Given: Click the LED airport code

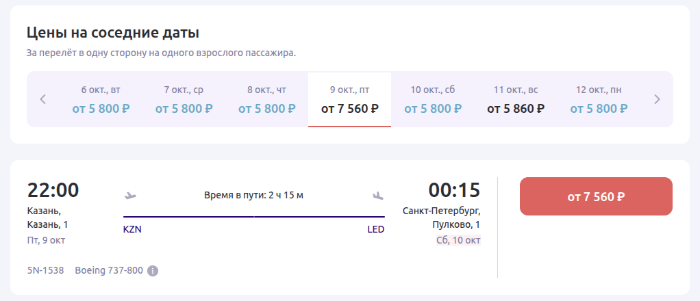Looking at the screenshot, I should point(376,230).
